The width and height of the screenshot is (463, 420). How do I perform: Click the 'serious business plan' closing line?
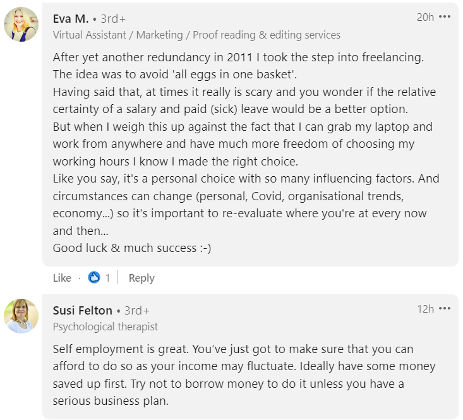point(111,402)
